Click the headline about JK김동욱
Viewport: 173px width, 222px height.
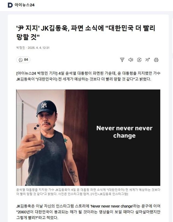coord(86,33)
